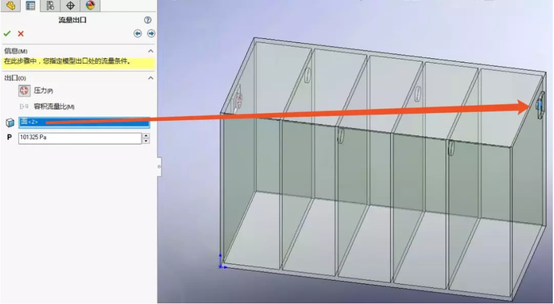
Task: Go to the previous wizard step arrow
Action: pyautogui.click(x=137, y=34)
